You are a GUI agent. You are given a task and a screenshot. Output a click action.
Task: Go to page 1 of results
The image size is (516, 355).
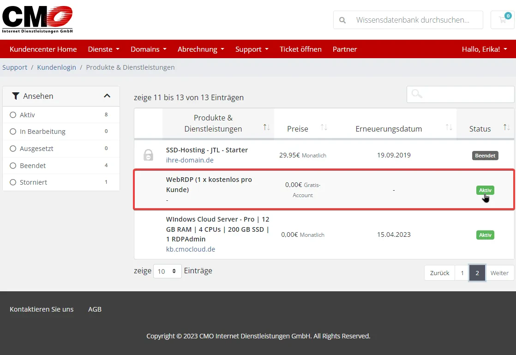click(462, 273)
